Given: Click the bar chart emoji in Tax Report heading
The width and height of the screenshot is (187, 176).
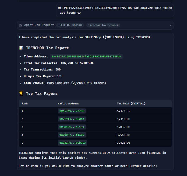Looking at the screenshot, I should [21, 48].
